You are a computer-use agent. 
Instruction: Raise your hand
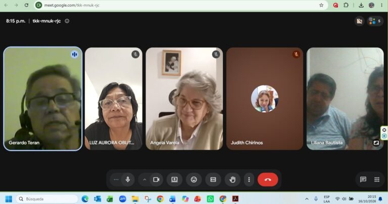(232, 180)
